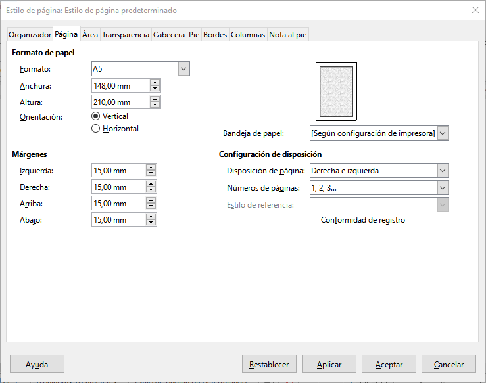The image size is (486, 383).
Task: Increase the Izquierda margin with up arrow
Action: coord(151,168)
